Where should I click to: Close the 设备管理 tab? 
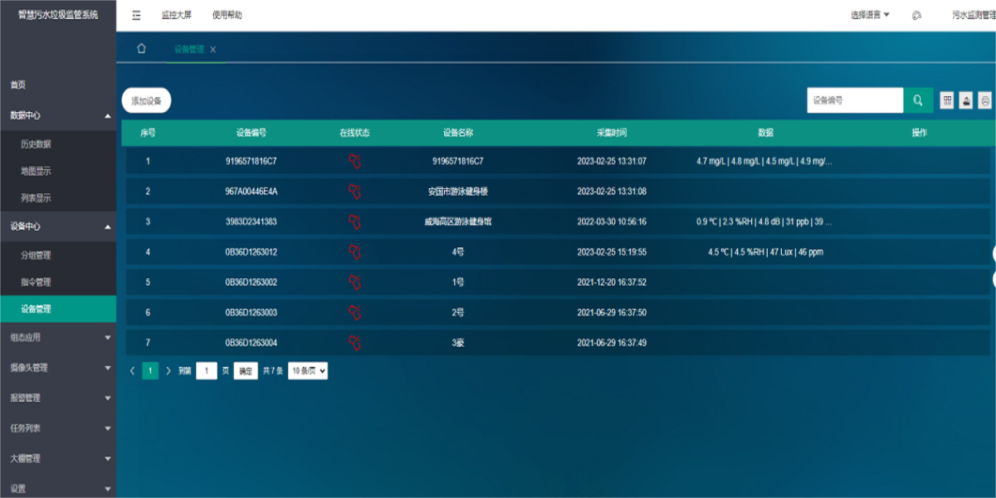[213, 50]
